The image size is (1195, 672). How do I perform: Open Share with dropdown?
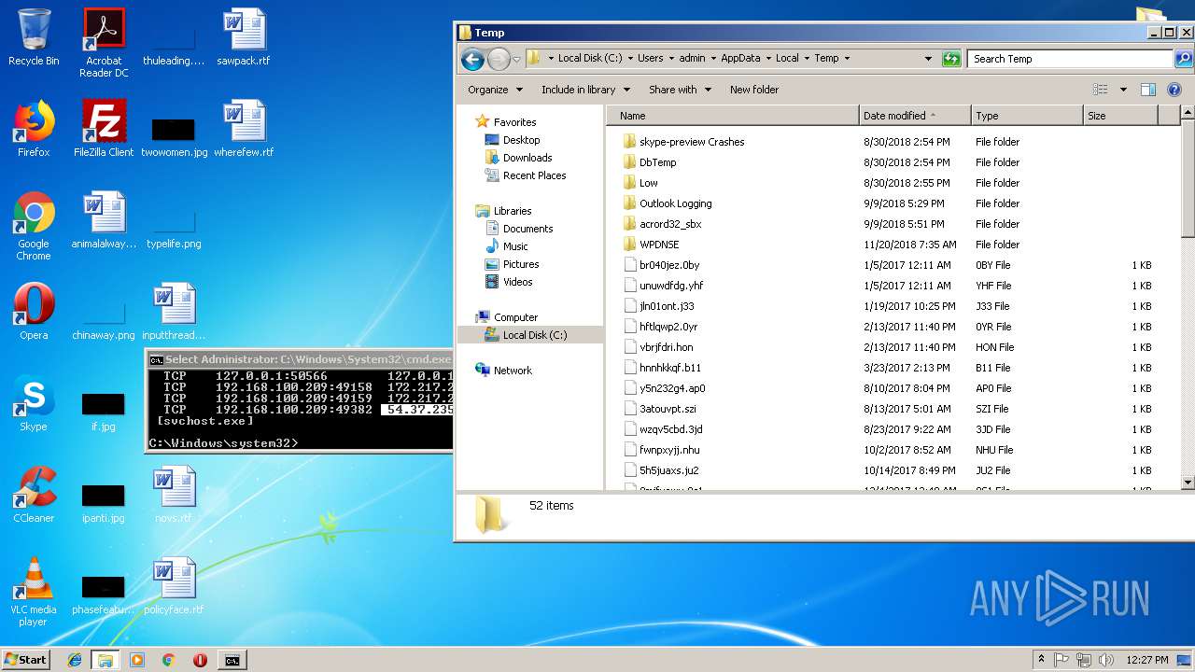click(680, 90)
